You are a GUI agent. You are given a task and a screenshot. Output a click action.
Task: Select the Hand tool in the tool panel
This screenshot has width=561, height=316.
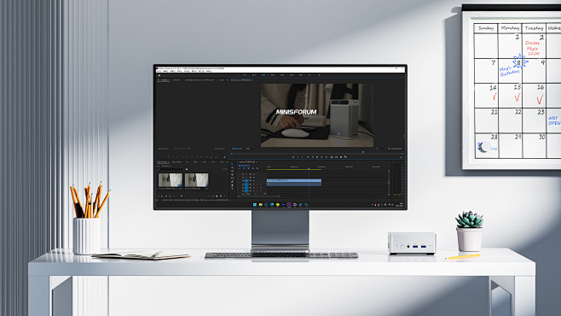tap(232, 185)
